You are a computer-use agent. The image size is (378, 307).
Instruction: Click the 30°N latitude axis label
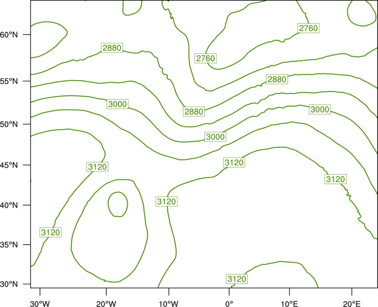coord(9,284)
